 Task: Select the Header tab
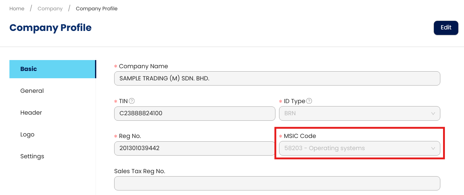click(x=31, y=113)
